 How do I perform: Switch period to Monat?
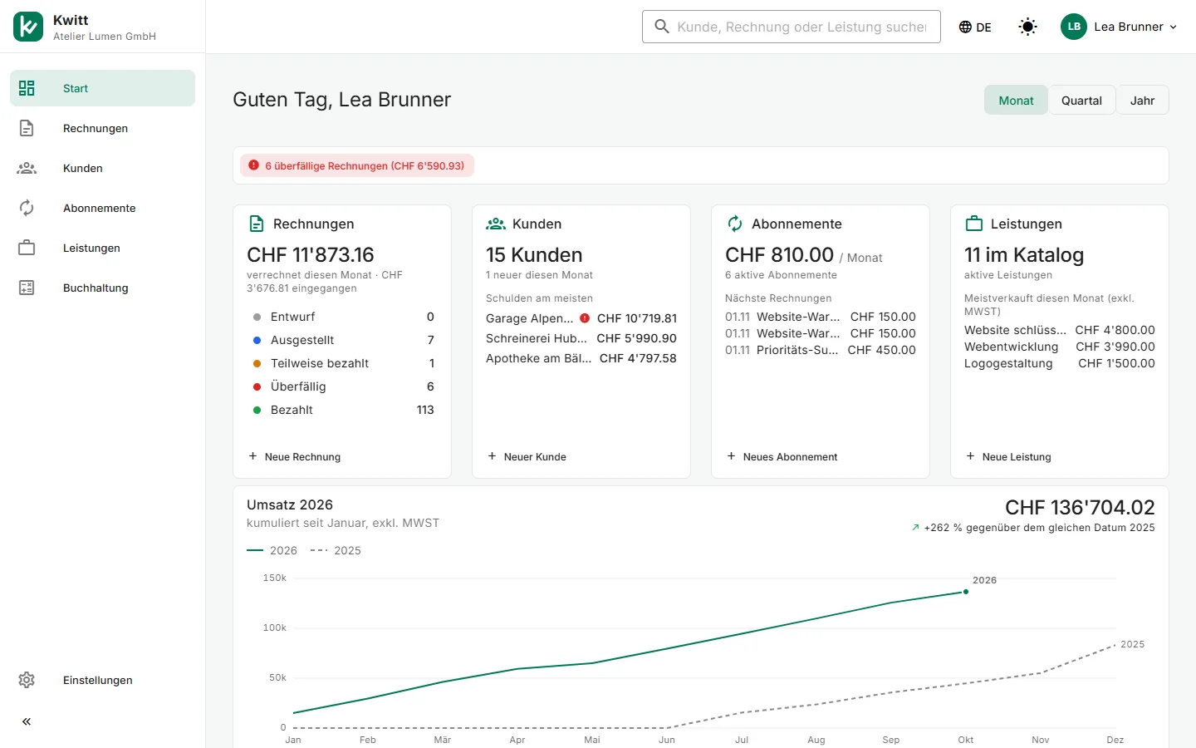click(1017, 101)
